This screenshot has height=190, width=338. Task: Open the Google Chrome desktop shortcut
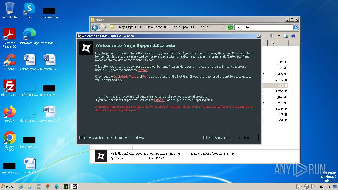(x=10, y=141)
